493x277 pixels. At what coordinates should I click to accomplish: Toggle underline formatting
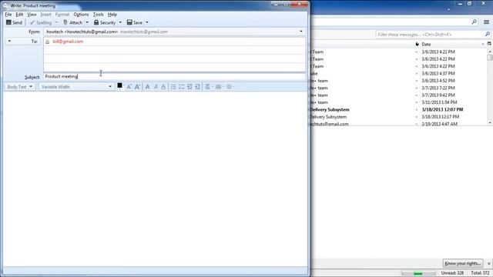pos(163,87)
